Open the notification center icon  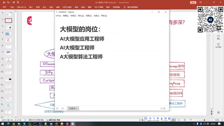click(x=219, y=124)
